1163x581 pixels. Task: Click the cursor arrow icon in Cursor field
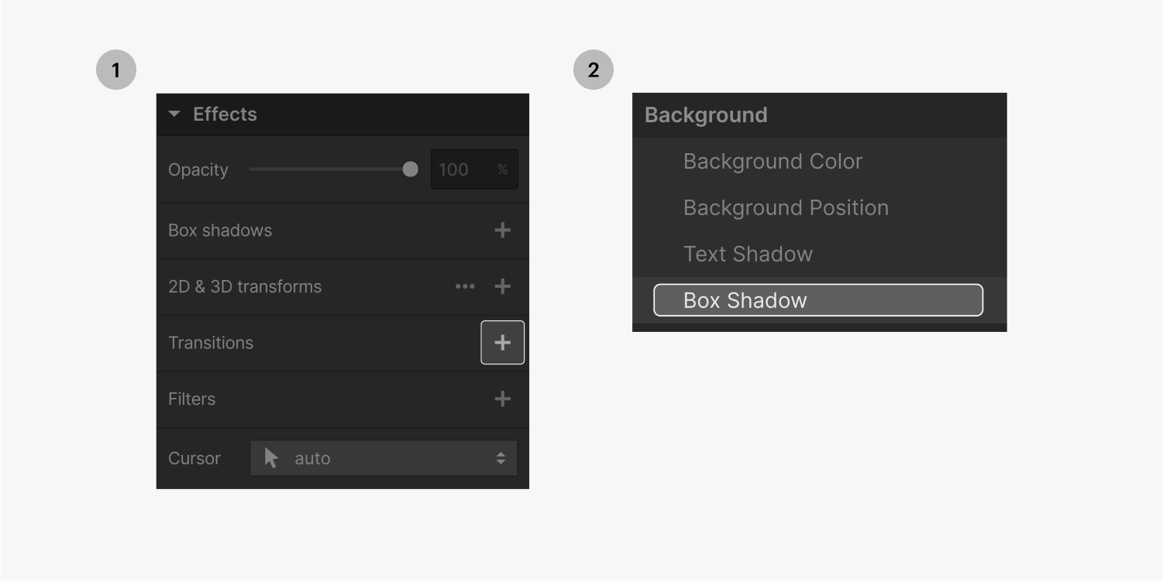[x=271, y=458]
